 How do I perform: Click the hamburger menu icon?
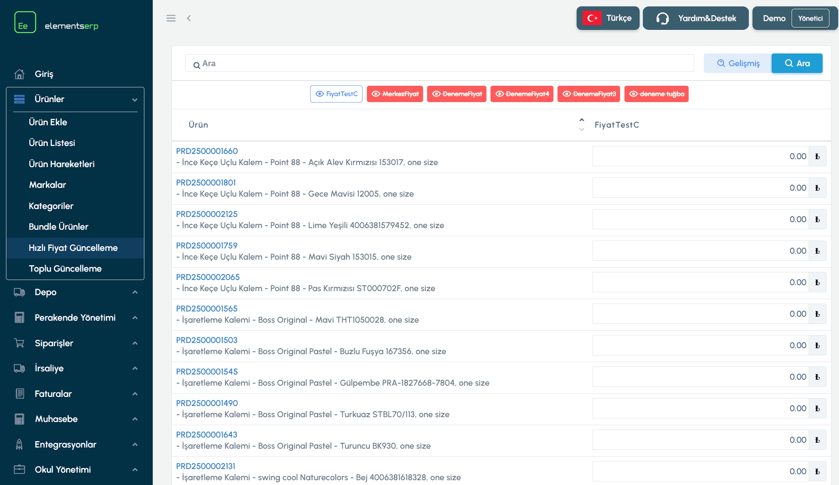point(171,18)
